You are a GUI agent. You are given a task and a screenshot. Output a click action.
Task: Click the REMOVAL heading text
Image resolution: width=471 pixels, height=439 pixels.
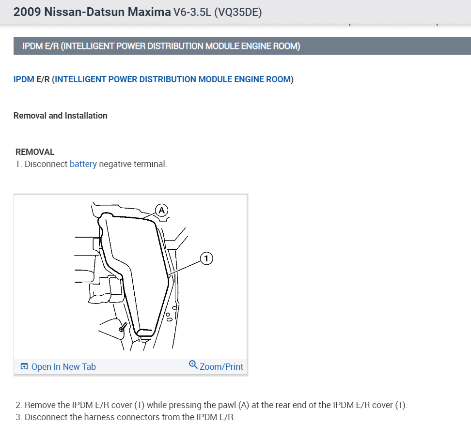tap(35, 152)
